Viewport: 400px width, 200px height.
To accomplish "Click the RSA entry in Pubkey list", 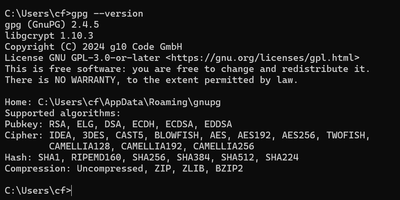I will 58,125.
